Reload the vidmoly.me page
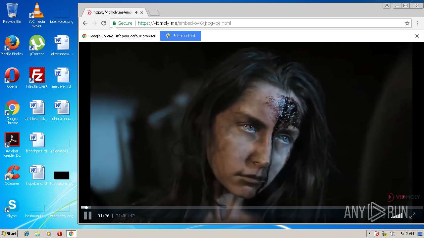This screenshot has height=238, width=424. click(104, 23)
